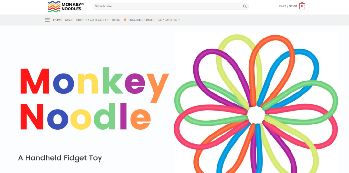The height and width of the screenshot is (173, 349).
Task: Open the Shop menu item
Action: click(69, 20)
